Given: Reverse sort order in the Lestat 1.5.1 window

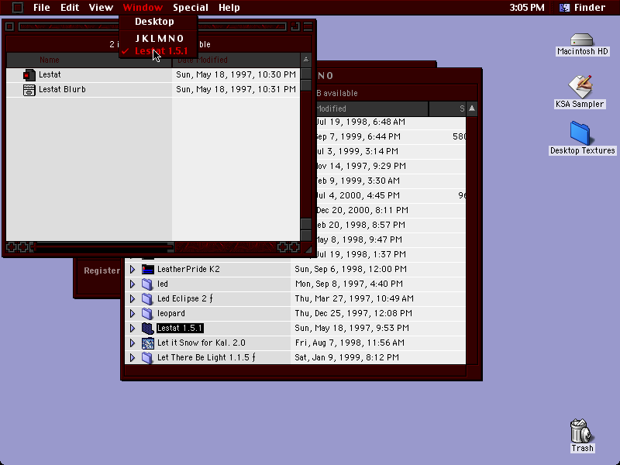Looking at the screenshot, I should 305,60.
